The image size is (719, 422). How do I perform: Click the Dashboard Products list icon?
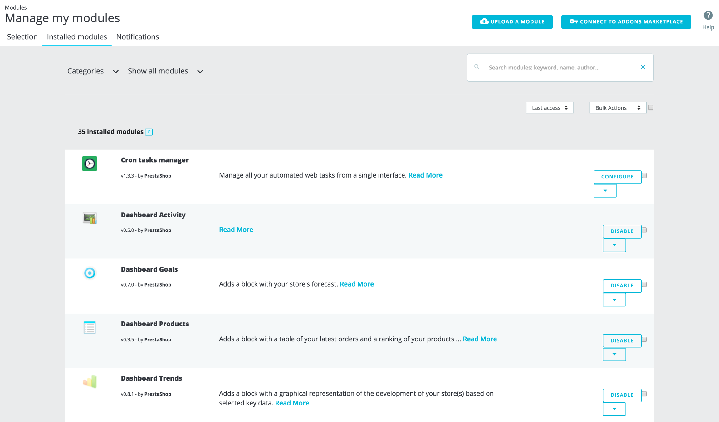pos(90,327)
